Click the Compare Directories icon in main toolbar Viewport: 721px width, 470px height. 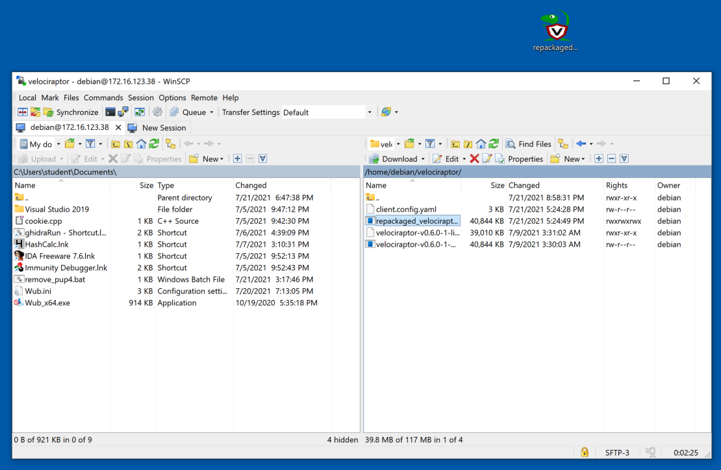pyautogui.click(x=23, y=112)
